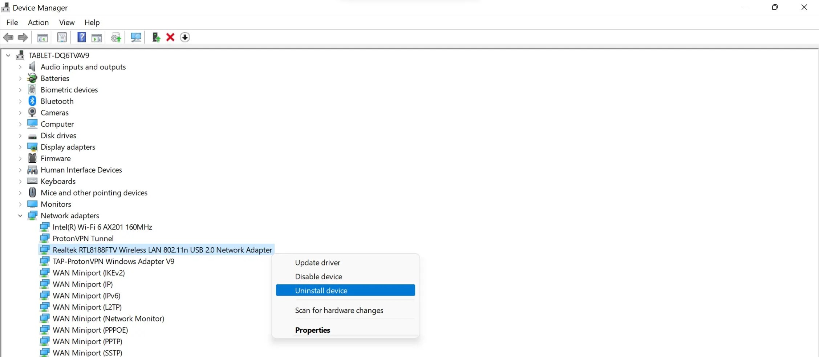Click the Forward navigation arrow
This screenshot has height=357, width=819.
pos(23,37)
